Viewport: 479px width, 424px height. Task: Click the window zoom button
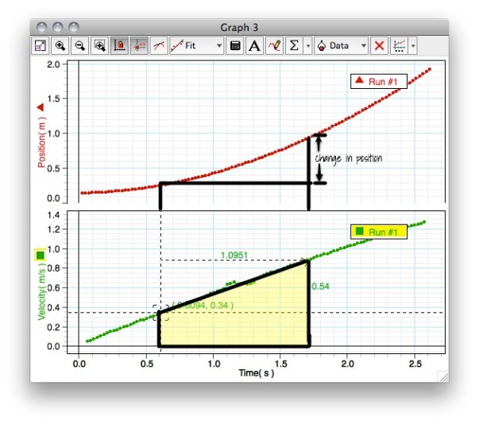[74, 27]
